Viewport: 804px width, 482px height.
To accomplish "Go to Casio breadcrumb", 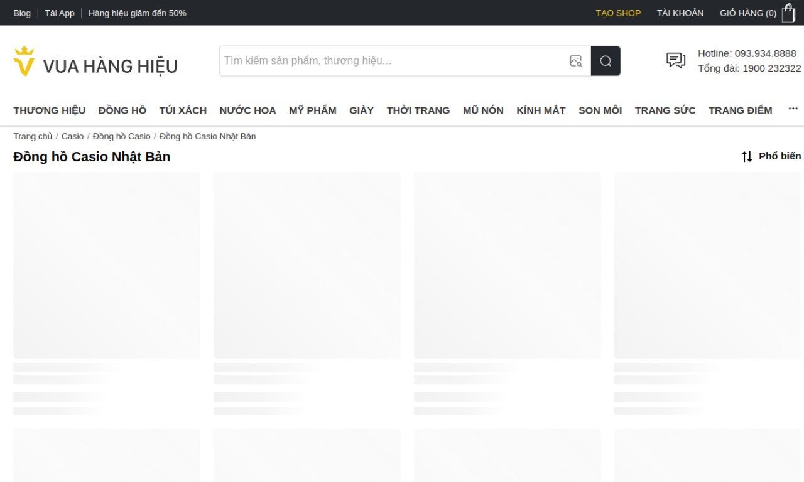I will click(72, 136).
